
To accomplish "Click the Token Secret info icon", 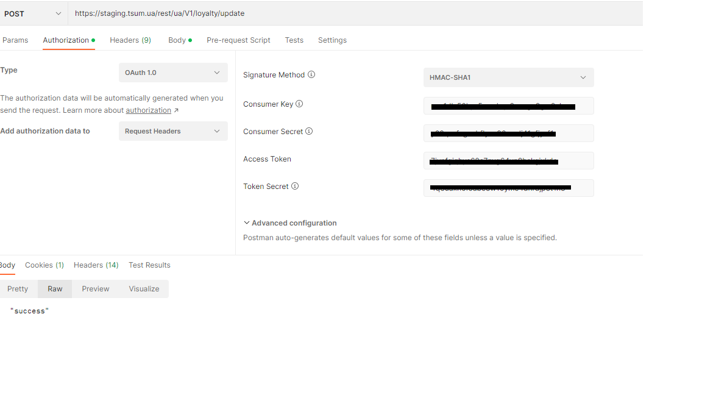I will [x=294, y=186].
